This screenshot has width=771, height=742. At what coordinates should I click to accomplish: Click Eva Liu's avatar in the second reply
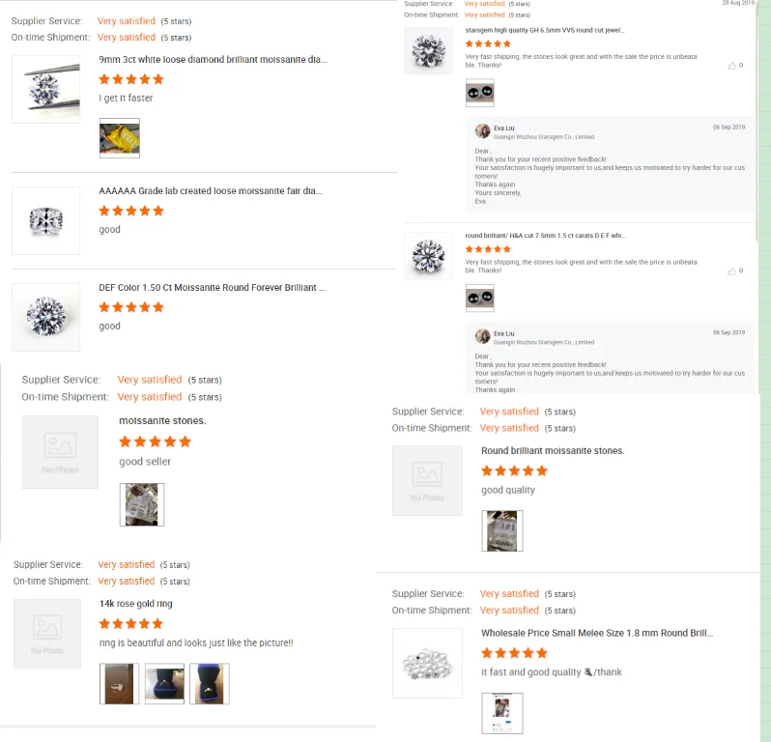[x=483, y=336]
